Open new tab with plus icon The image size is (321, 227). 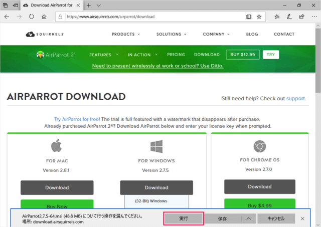(89, 5)
